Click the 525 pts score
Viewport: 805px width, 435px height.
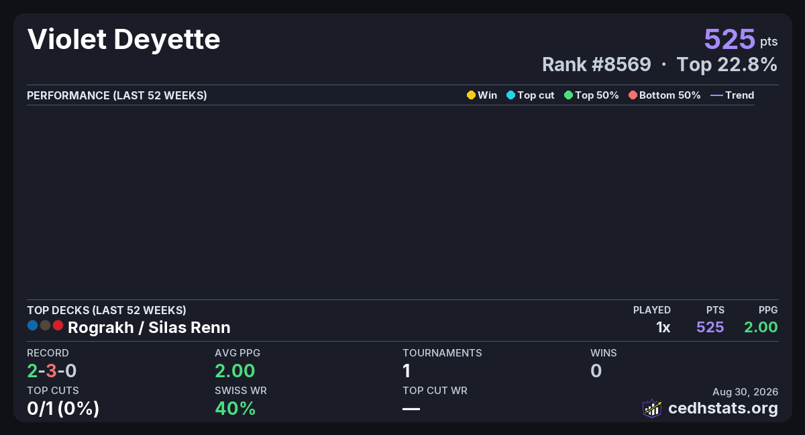point(741,40)
